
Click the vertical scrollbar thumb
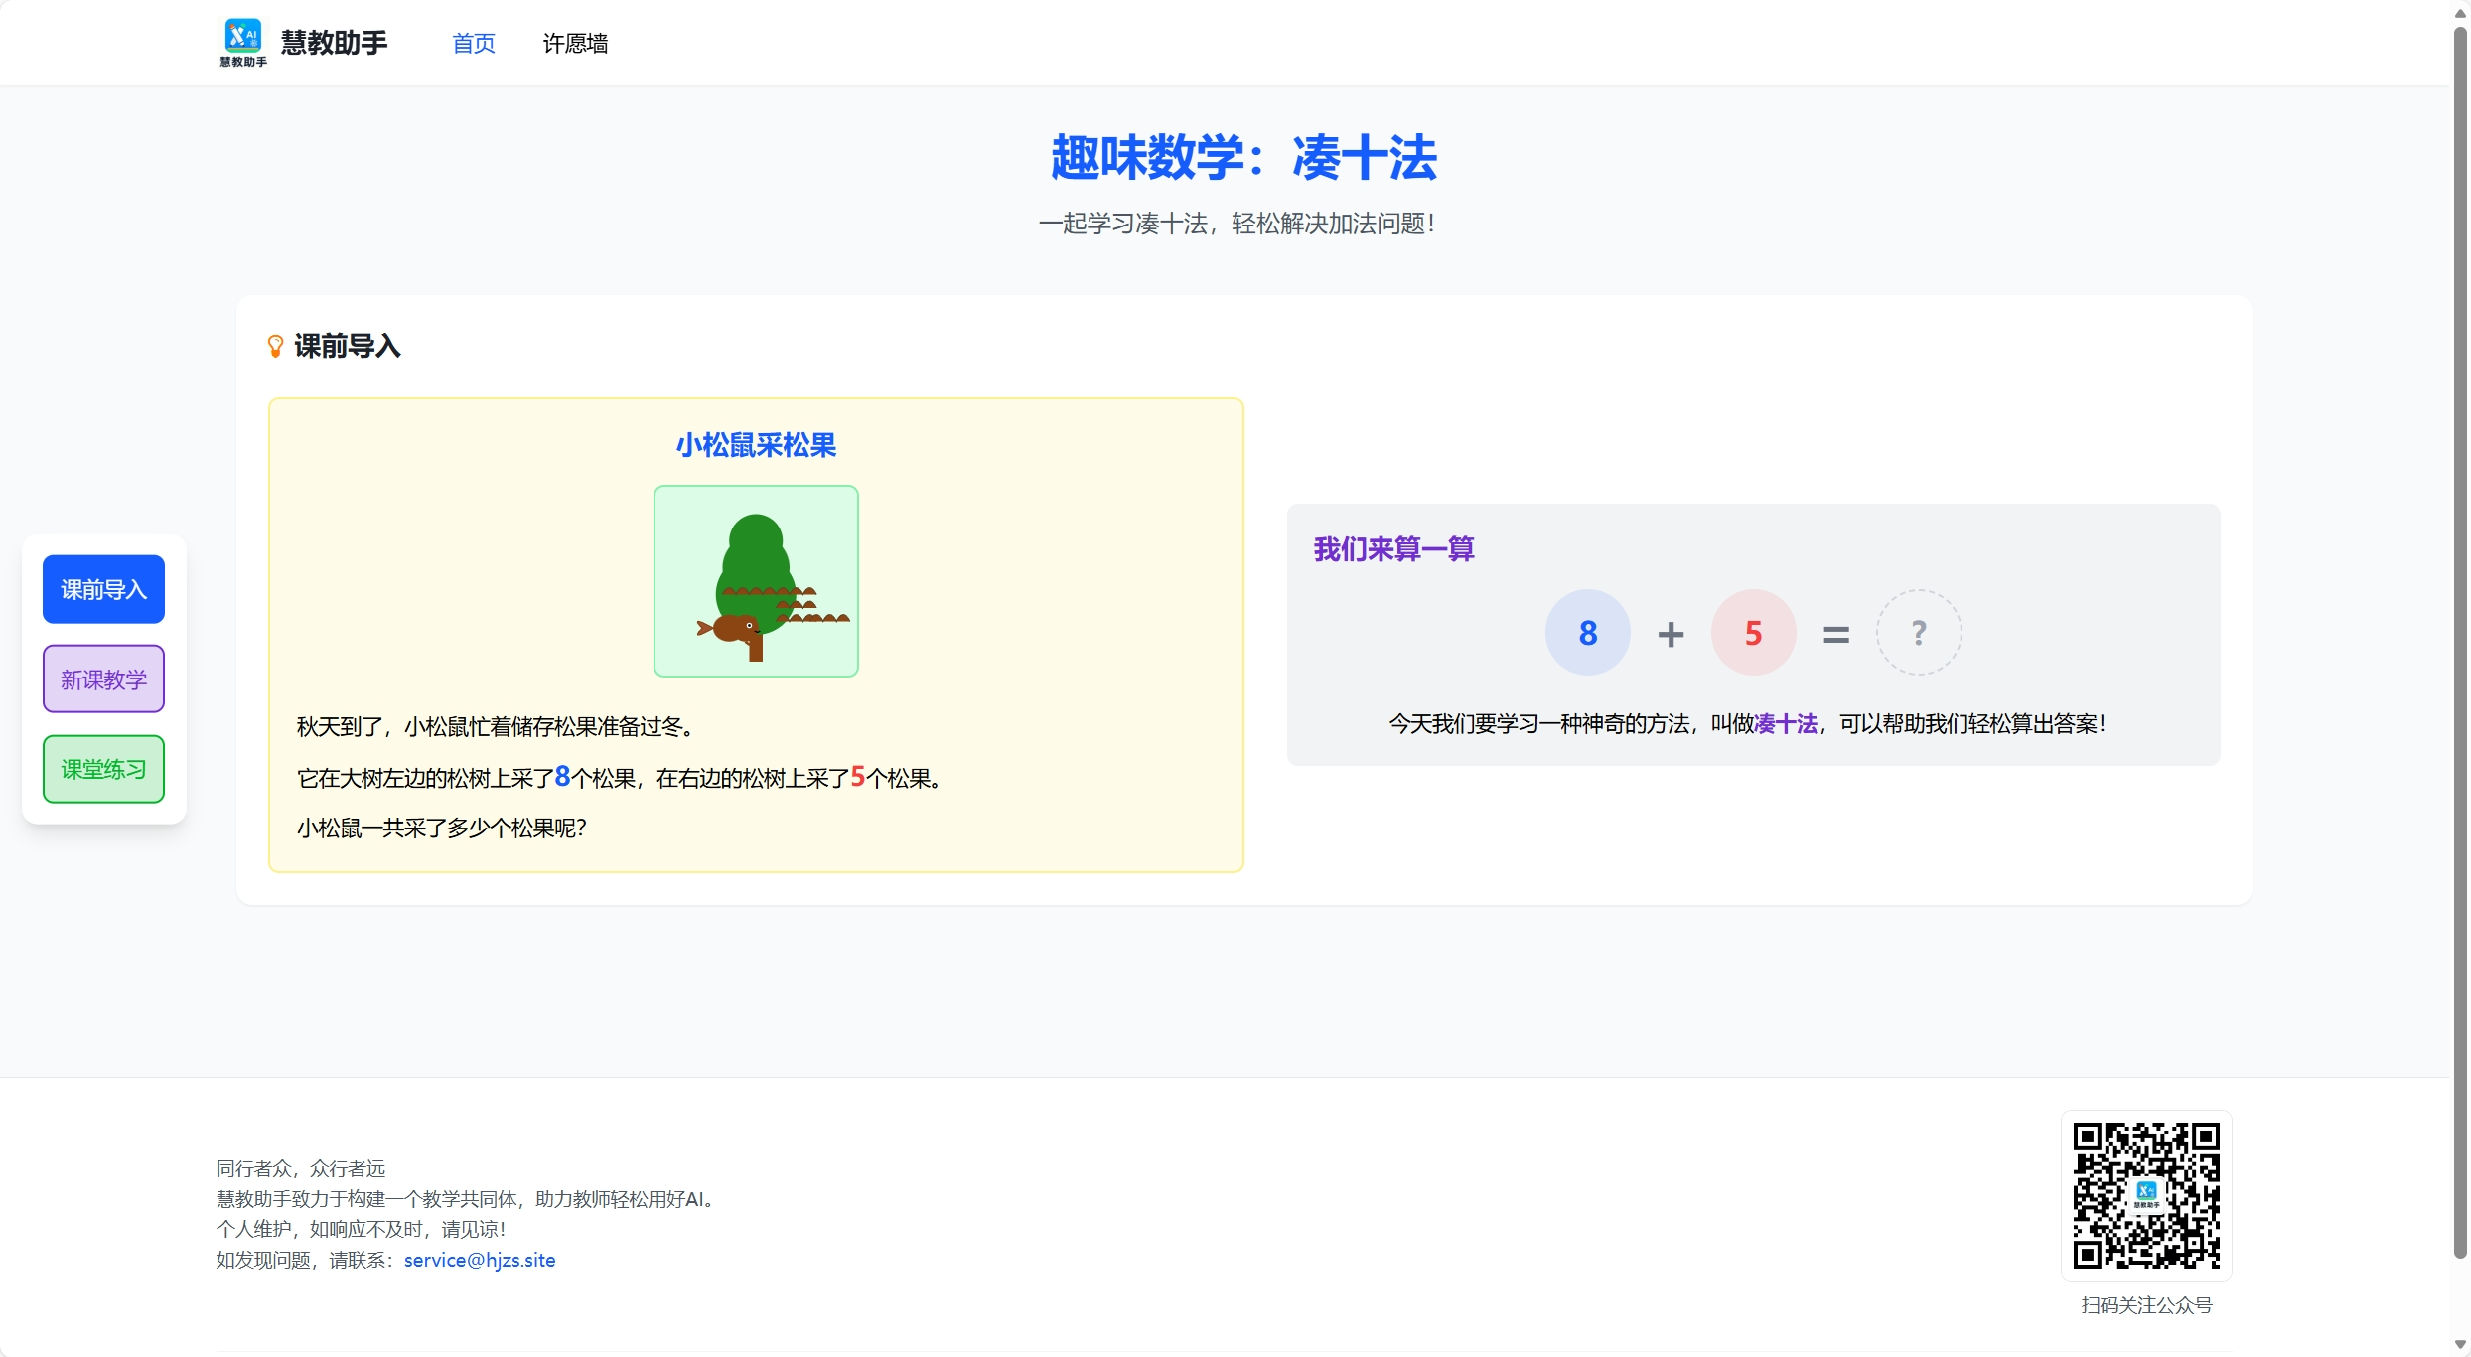coord(2460,642)
